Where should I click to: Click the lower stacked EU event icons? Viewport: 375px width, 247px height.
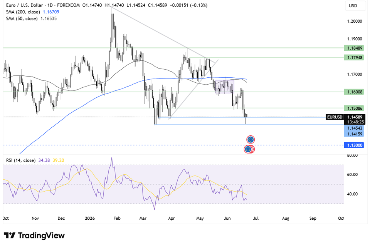(x=249, y=149)
